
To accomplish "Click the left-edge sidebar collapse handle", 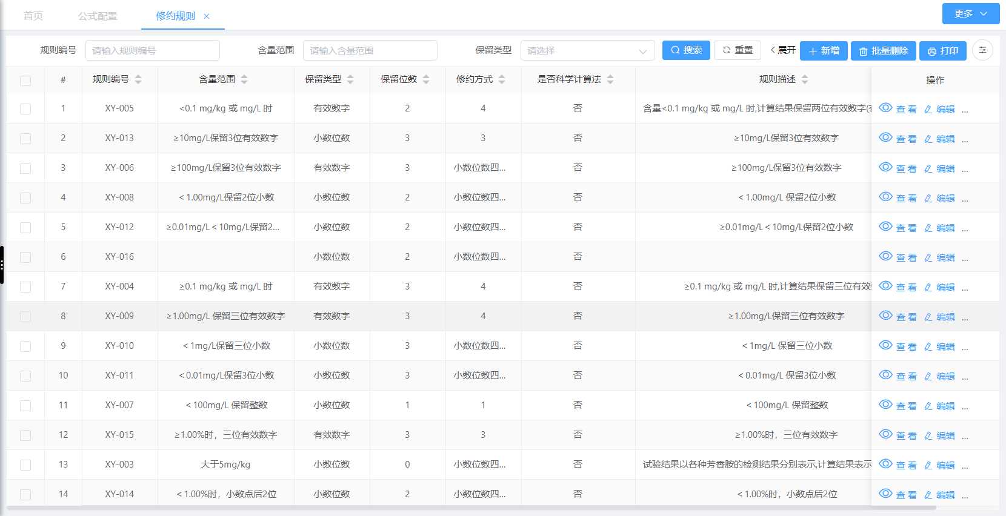I will coord(2,265).
